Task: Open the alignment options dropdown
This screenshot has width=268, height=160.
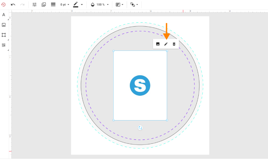Action: tap(119, 5)
